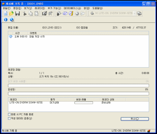Click the read buffer usage progress bar
The width and height of the screenshot is (157, 134).
point(78,85)
